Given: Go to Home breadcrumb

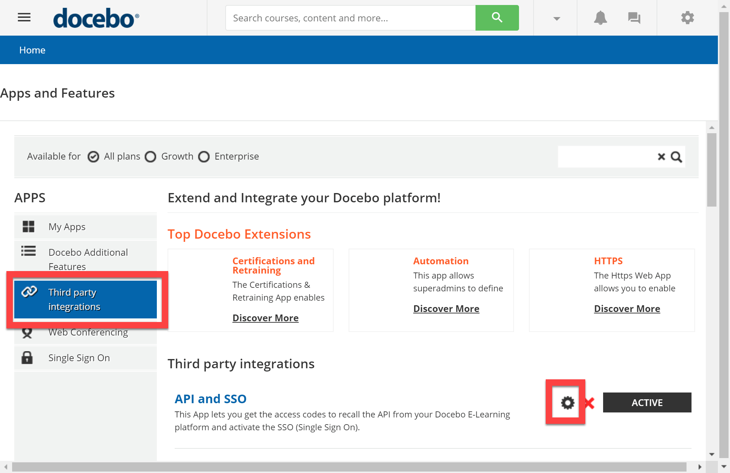Looking at the screenshot, I should click(x=32, y=50).
